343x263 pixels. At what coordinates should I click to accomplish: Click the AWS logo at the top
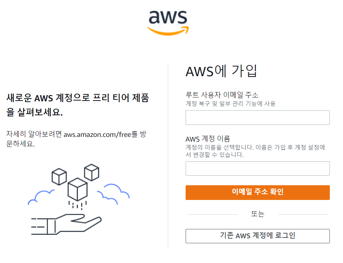pyautogui.click(x=168, y=23)
